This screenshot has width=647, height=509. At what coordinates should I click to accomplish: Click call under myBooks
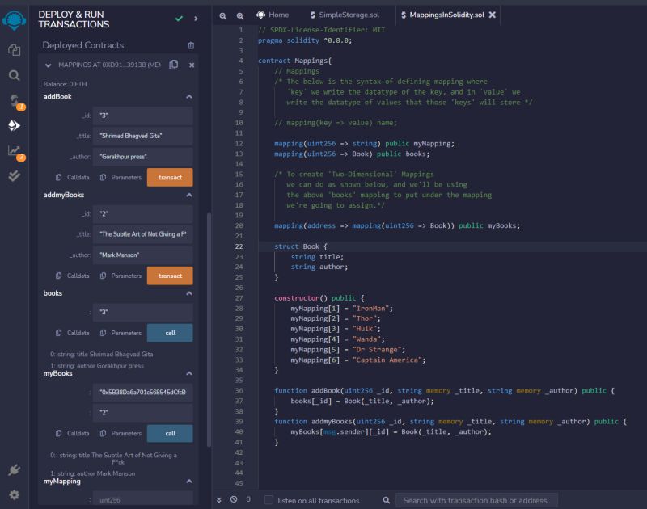[170, 434]
